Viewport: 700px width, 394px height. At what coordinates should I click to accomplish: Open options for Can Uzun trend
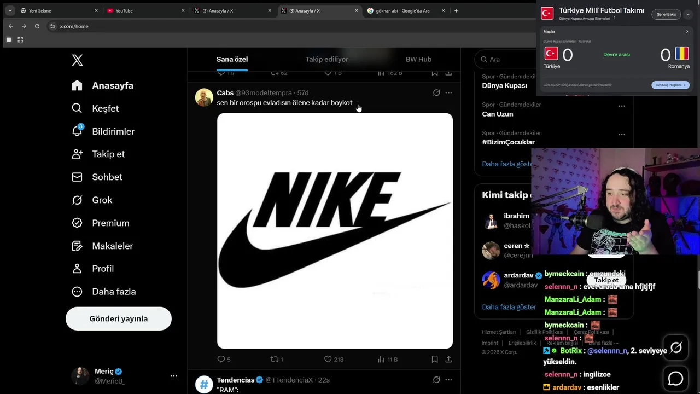tap(622, 106)
